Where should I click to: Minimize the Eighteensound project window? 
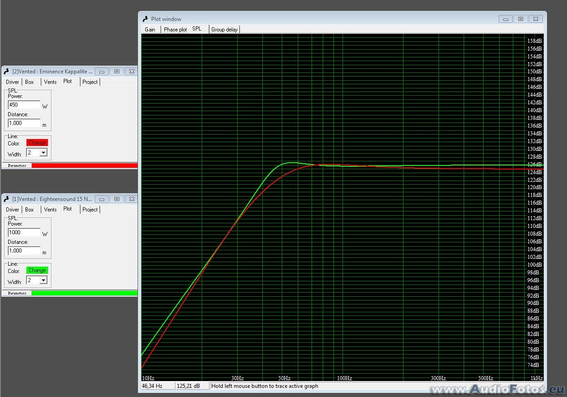(x=102, y=199)
